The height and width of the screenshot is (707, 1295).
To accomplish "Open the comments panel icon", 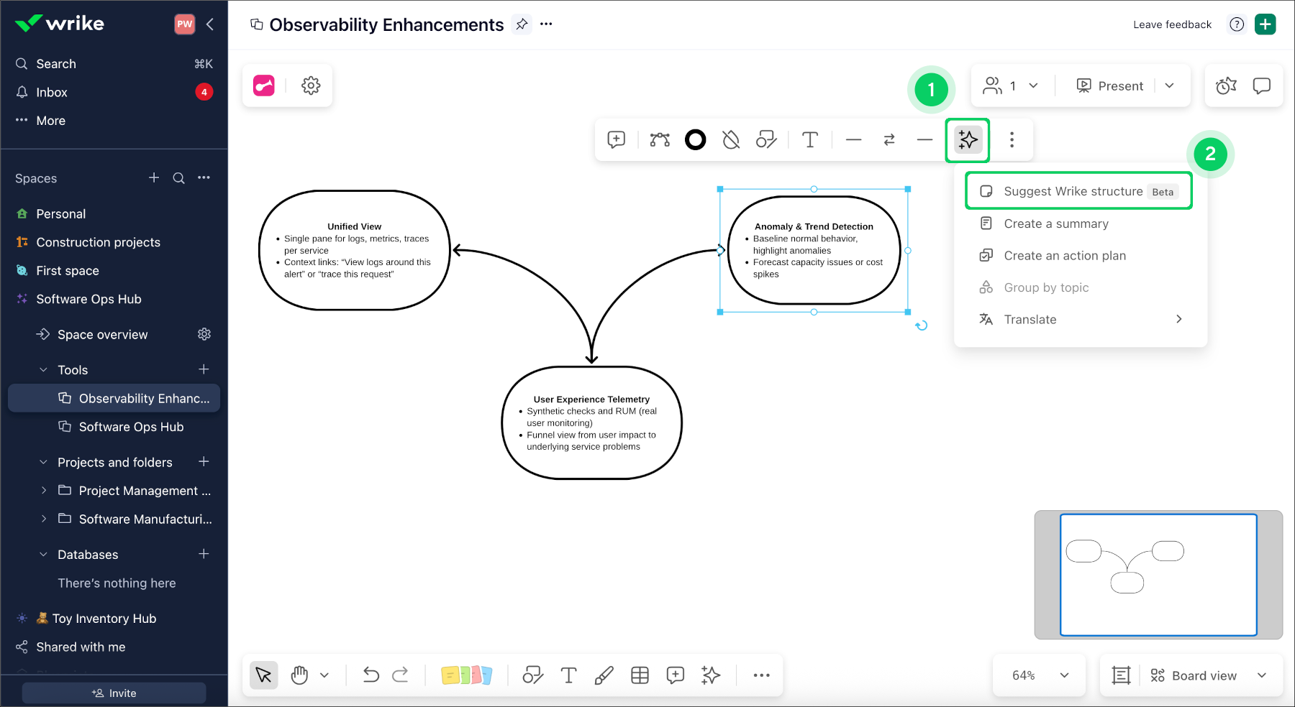I will (1261, 86).
